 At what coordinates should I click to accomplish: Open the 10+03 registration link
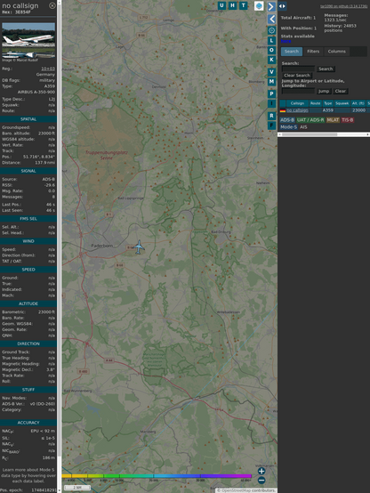48,69
